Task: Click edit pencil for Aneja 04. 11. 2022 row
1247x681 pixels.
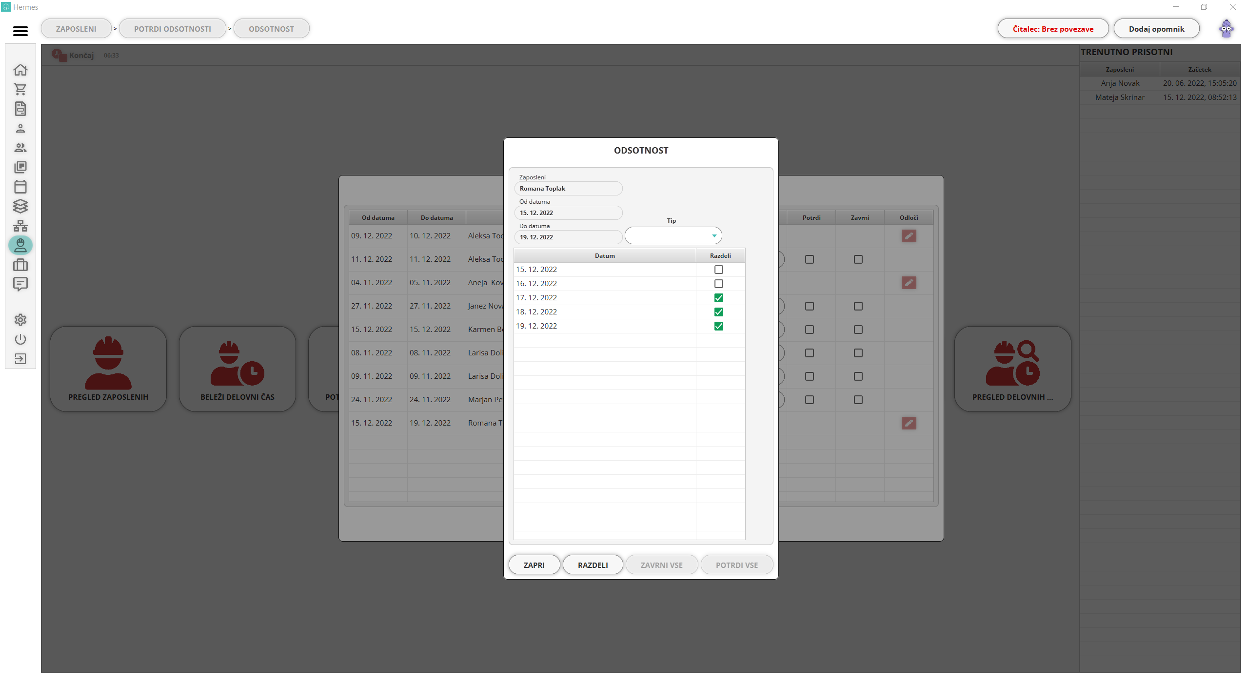Action: click(909, 283)
